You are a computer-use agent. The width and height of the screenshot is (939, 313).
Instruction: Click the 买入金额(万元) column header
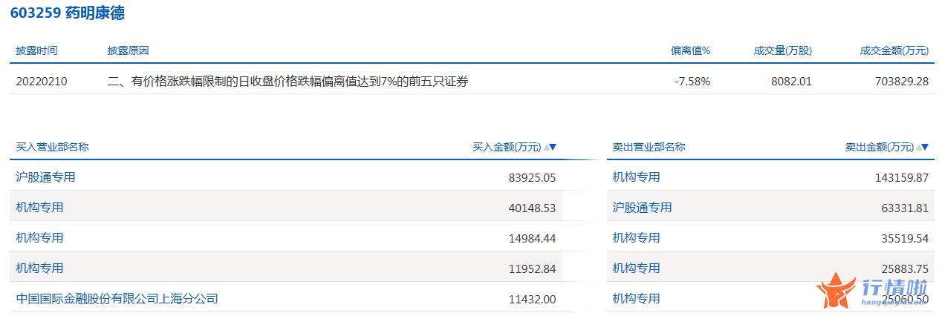pos(507,147)
